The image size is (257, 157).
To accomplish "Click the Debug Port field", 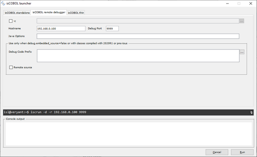I will (x=112, y=29).
